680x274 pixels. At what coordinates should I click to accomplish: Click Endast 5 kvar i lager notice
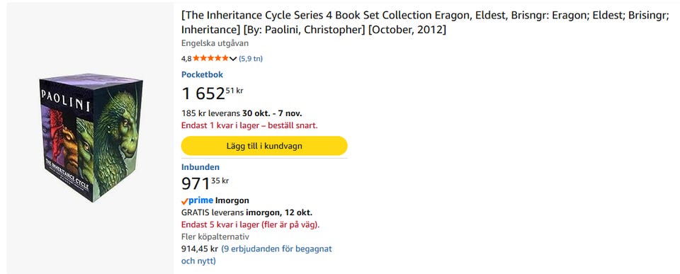tap(250, 224)
